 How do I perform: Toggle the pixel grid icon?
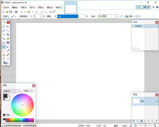[x=51, y=12]
